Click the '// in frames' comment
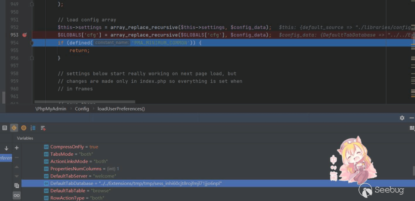This screenshot has height=201, width=415. click(x=75, y=89)
